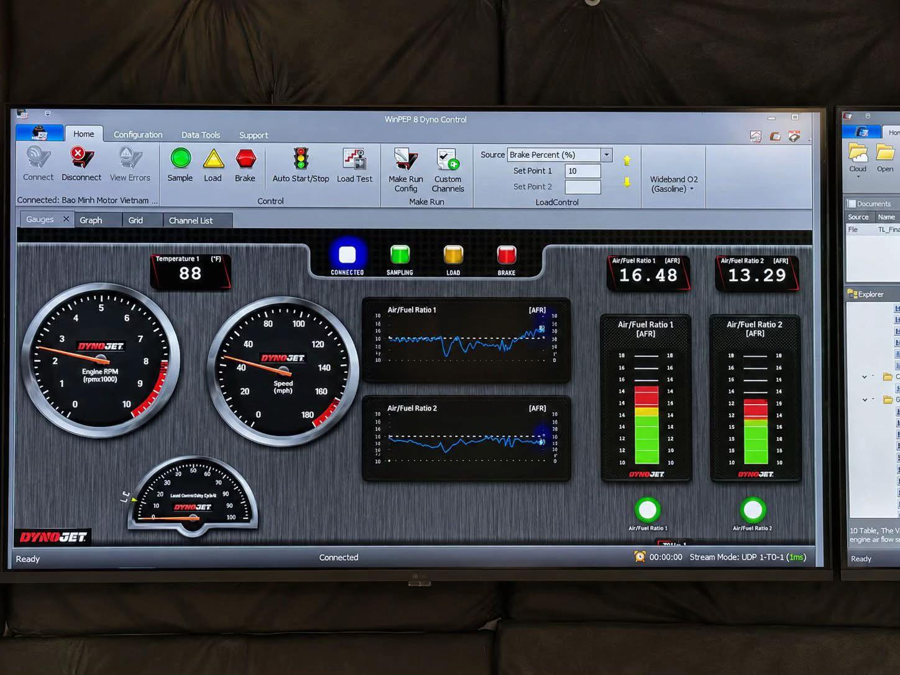Click the Disconnect icon in the ribbon
Image resolution: width=900 pixels, height=675 pixels.
[x=81, y=158]
